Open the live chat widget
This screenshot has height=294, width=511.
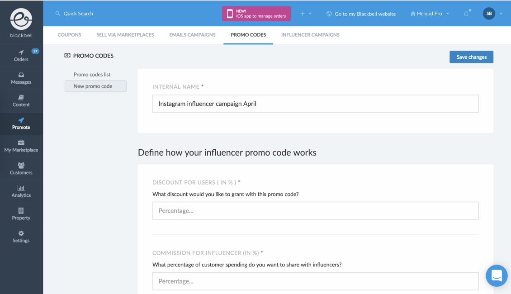click(497, 275)
